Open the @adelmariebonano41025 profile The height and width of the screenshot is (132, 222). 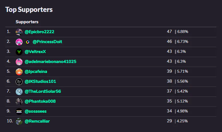(50, 62)
